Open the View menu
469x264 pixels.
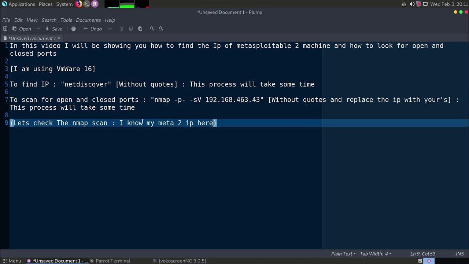click(32, 20)
